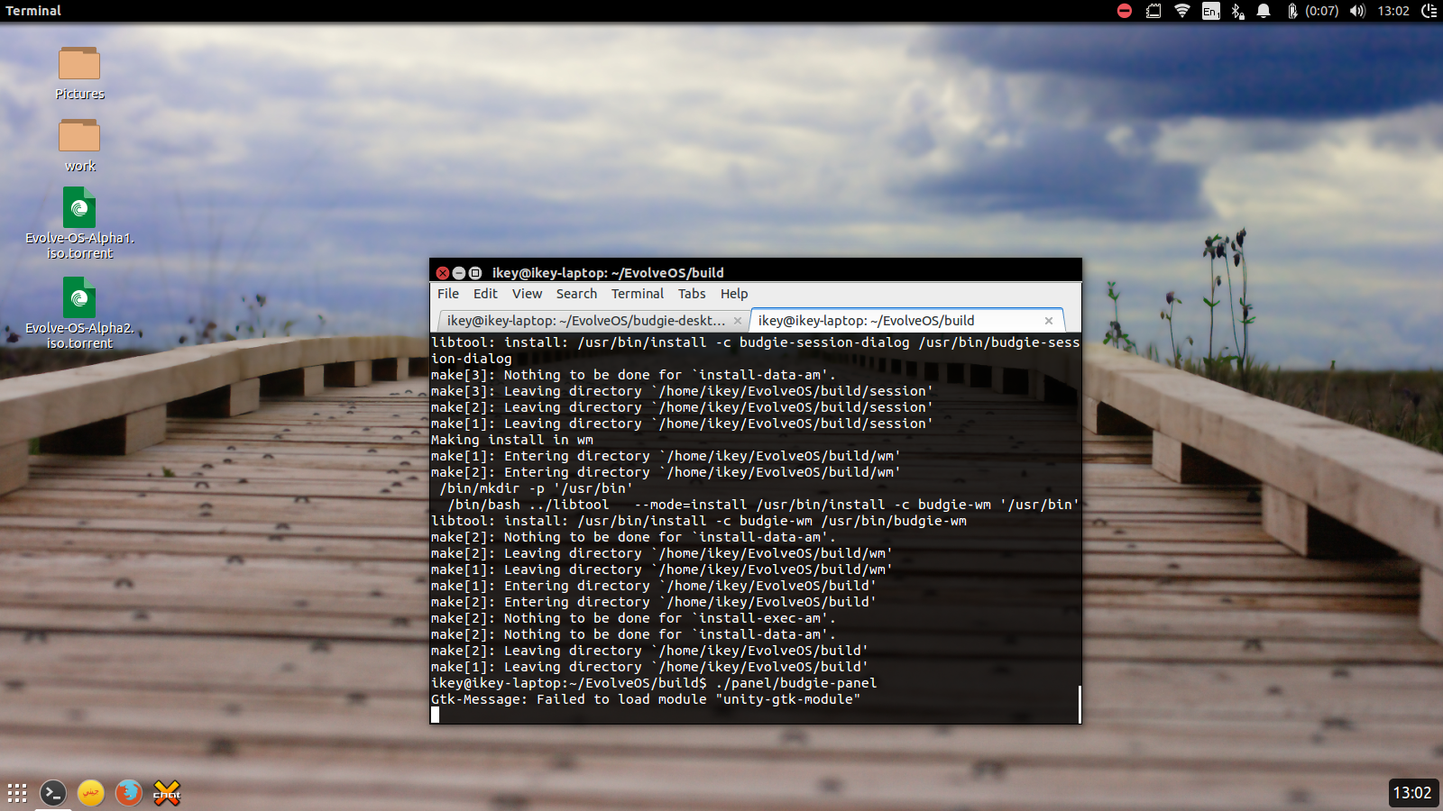This screenshot has height=811, width=1443.
Task: Open the Edit menu in terminal
Action: point(485,294)
